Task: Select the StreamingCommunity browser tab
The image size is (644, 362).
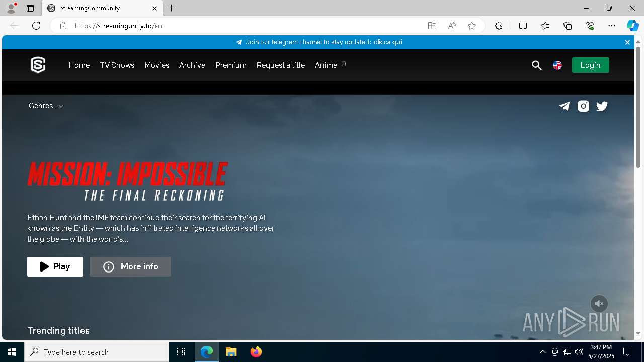Action: click(x=102, y=8)
